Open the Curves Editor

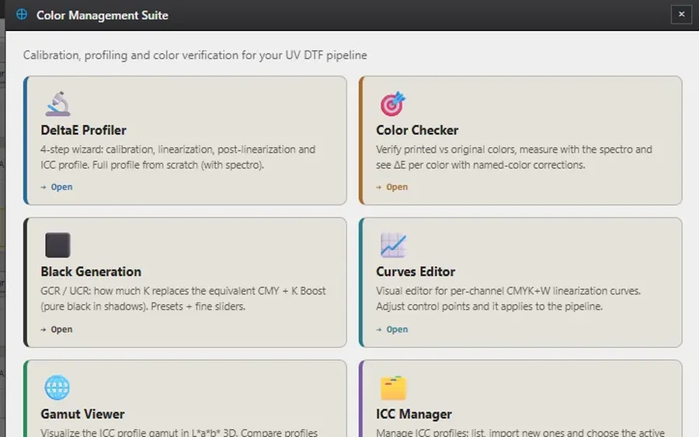click(x=392, y=330)
